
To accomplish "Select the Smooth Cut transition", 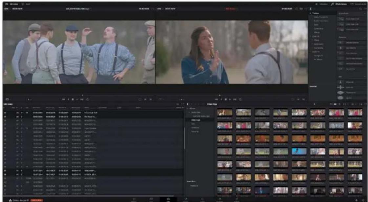I will pos(352,69).
